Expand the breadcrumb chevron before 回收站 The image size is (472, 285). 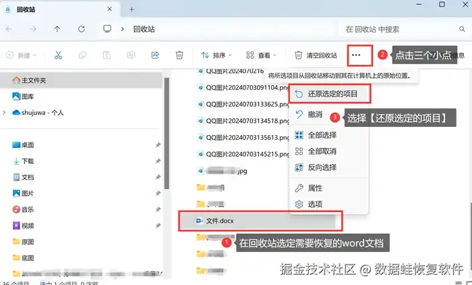[122, 29]
